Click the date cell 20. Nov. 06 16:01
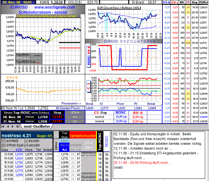 tap(18, 2)
